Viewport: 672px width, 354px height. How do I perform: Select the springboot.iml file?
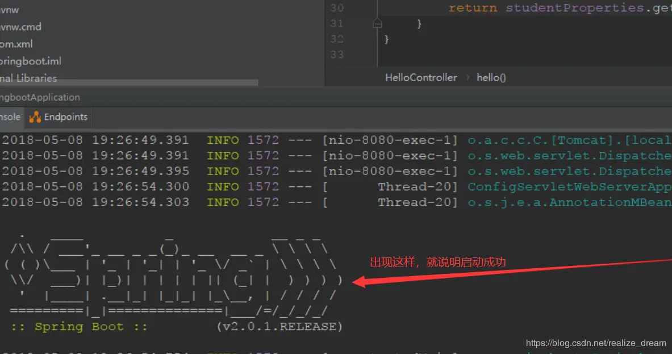click(x=31, y=61)
